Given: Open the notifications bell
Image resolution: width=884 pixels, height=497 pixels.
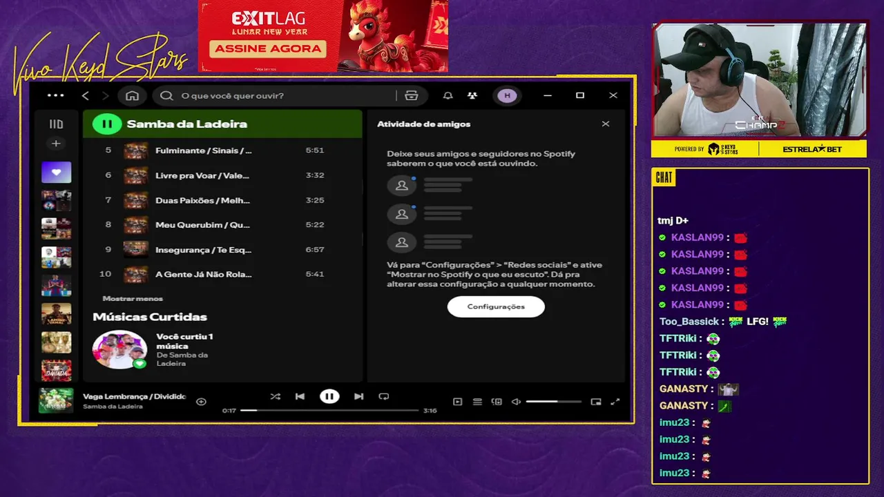Looking at the screenshot, I should click(448, 95).
